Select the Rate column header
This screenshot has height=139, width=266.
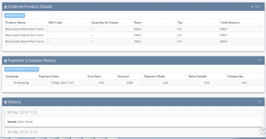pyautogui.click(x=138, y=23)
